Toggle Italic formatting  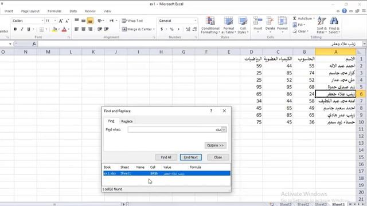(x=22, y=29)
